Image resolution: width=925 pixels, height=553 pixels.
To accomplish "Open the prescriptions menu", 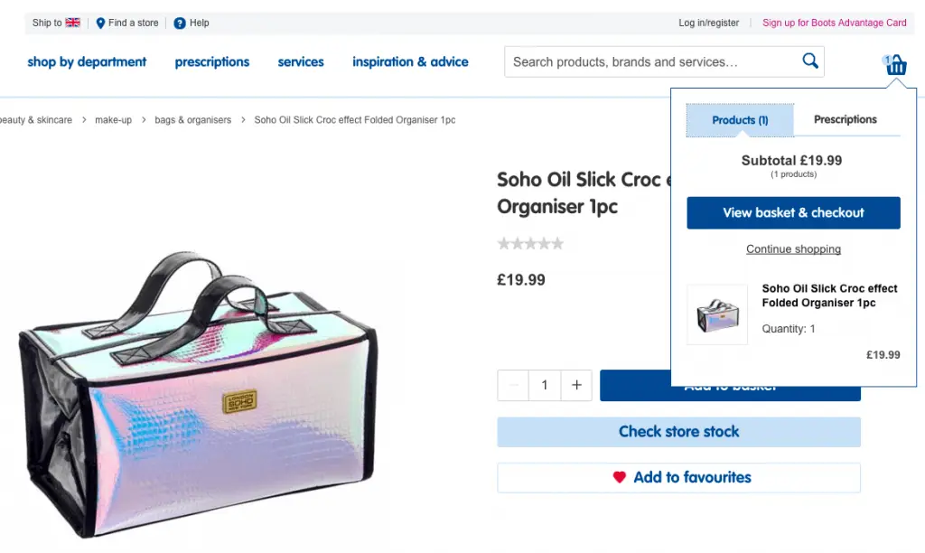I will coord(212,61).
